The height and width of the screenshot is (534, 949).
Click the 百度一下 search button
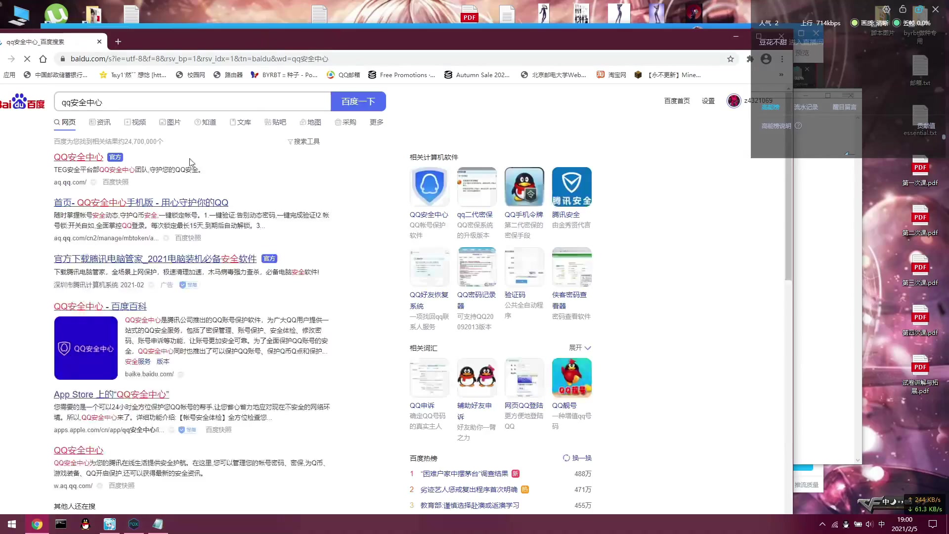pyautogui.click(x=358, y=101)
